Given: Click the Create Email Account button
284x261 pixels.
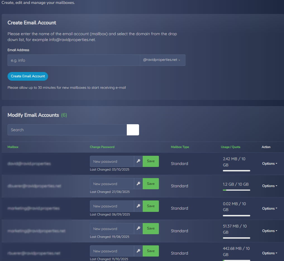Looking at the screenshot, I should tap(28, 76).
